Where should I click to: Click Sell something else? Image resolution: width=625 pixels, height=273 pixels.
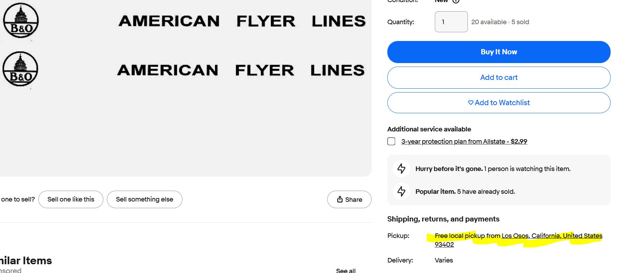click(x=144, y=199)
